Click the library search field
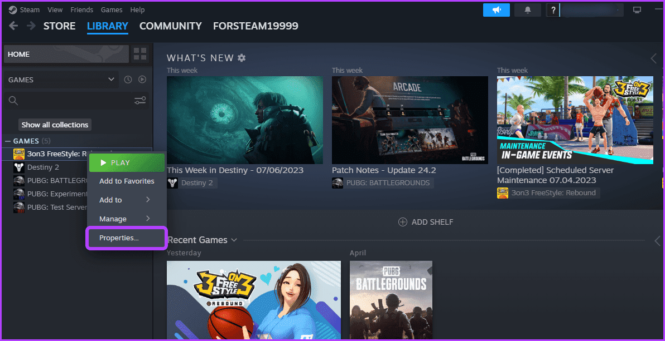665x341 pixels. click(68, 100)
